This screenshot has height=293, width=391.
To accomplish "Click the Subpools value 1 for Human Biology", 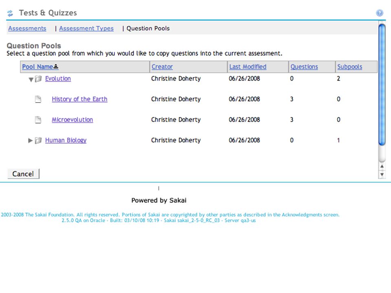I will click(x=338, y=140).
